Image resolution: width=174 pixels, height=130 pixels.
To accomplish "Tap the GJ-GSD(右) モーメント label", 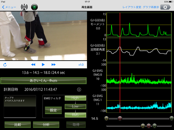I will click(98, 22).
